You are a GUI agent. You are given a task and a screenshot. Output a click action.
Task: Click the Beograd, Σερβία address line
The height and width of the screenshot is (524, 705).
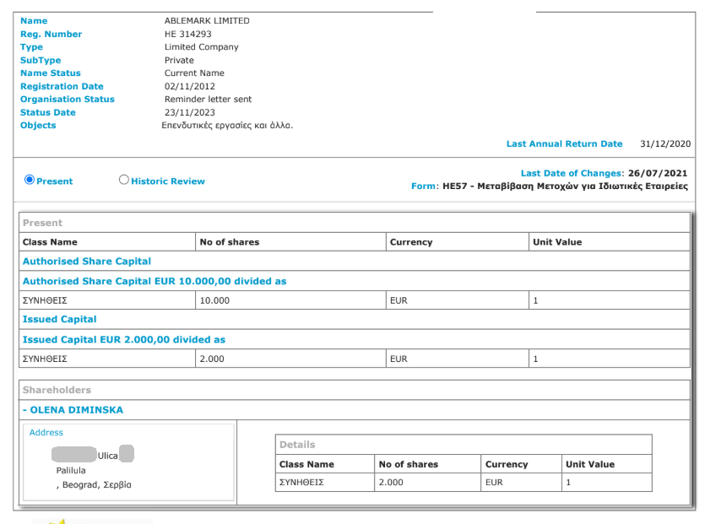click(94, 485)
